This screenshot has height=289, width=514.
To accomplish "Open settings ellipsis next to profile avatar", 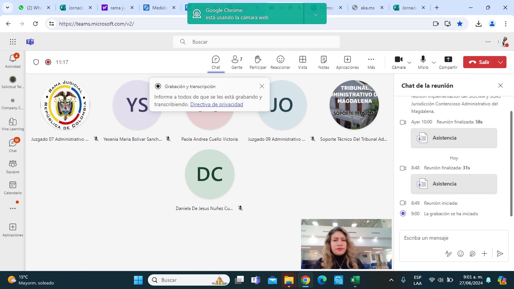I will point(488,42).
